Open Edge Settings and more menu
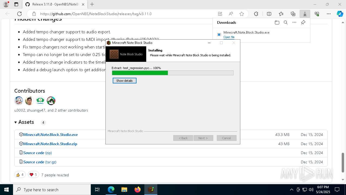This screenshot has height=195, width=346. click(x=329, y=14)
